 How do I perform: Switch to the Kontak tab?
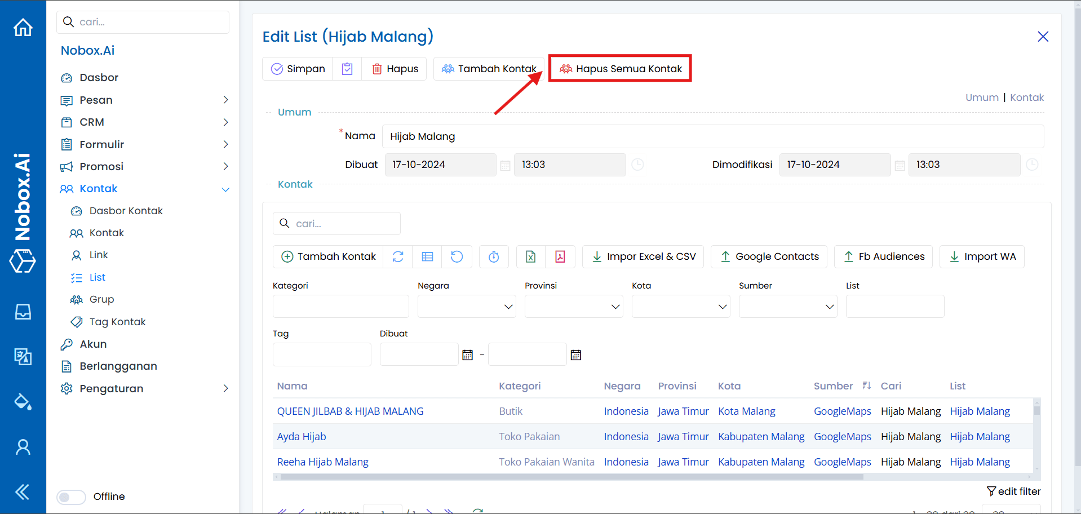(x=1026, y=97)
